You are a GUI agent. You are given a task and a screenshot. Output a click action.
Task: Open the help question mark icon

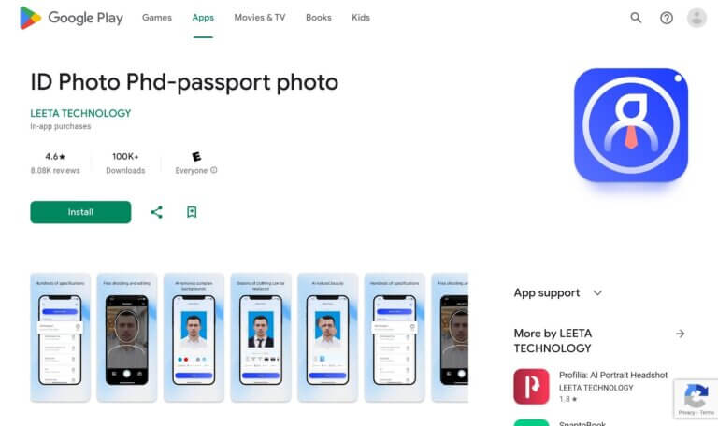click(667, 18)
